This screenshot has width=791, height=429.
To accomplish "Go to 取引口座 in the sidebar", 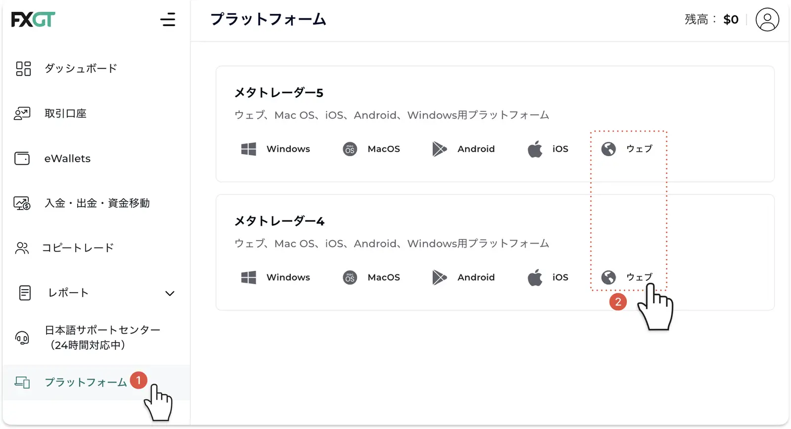I will (66, 114).
